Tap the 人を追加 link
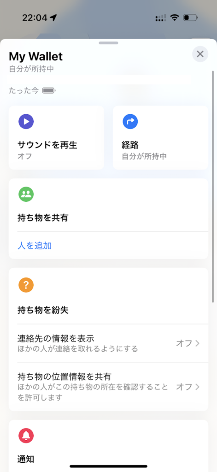This screenshot has height=472, width=217. point(35,246)
